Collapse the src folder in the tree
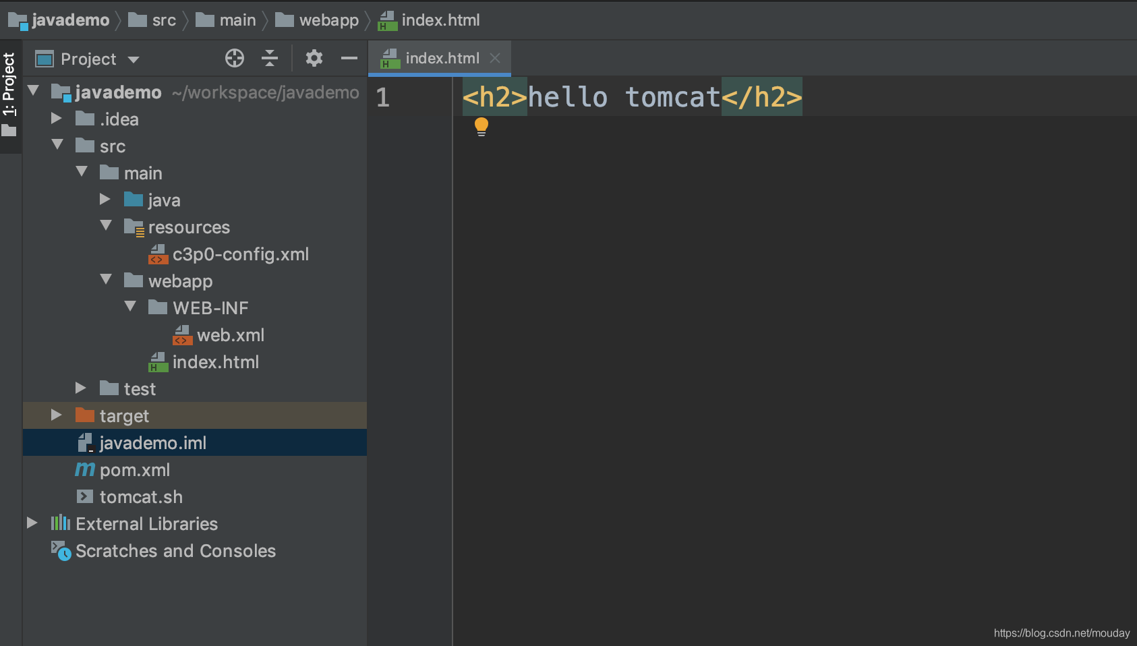 (57, 145)
